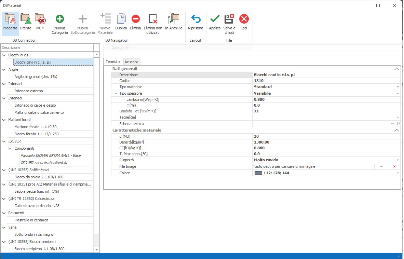The image size is (404, 259).
Task: Clear File Image with the red X
Action: [394, 166]
